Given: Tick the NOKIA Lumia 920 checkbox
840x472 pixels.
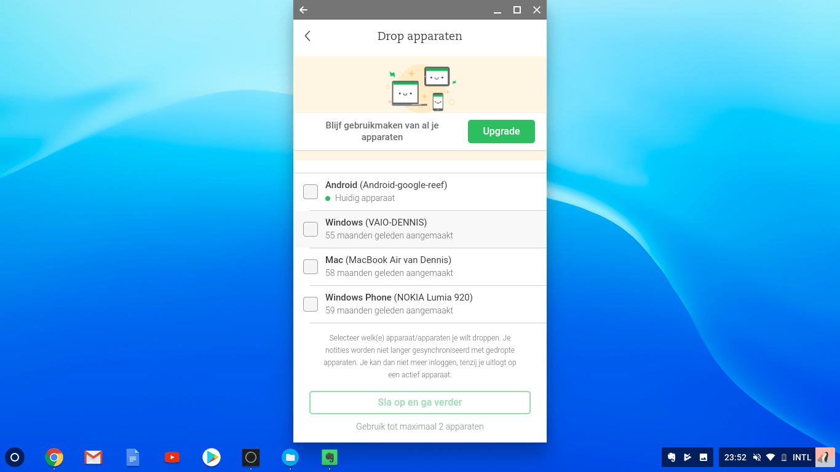Looking at the screenshot, I should [311, 304].
